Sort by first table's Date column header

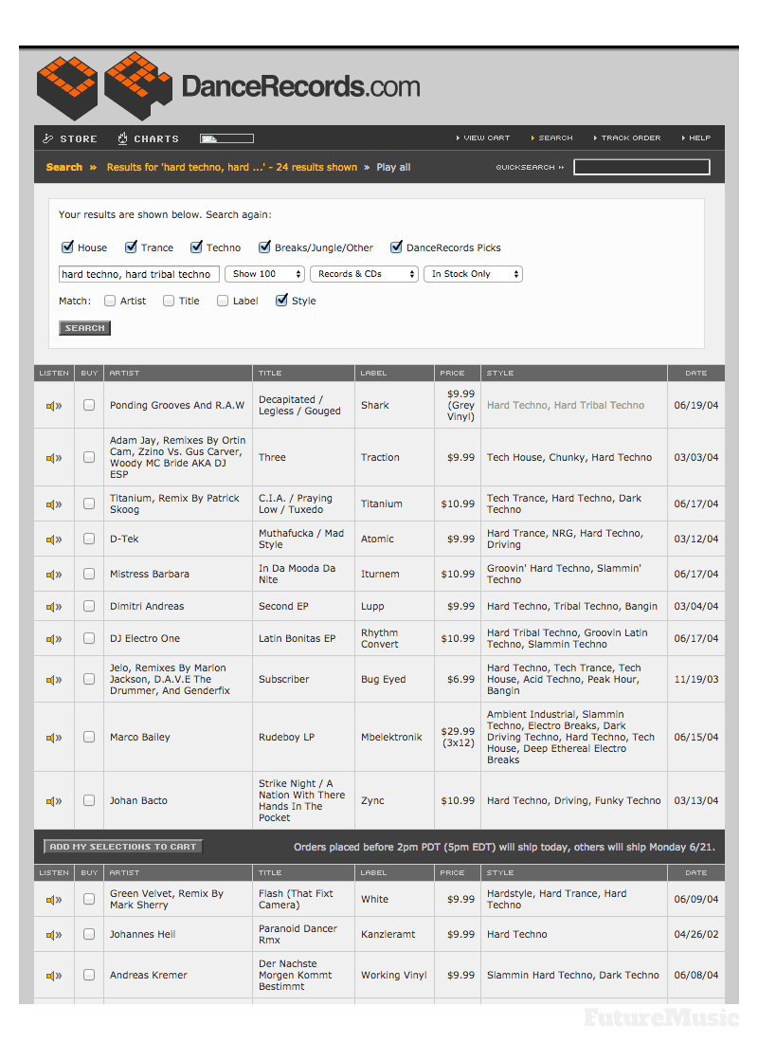696,374
